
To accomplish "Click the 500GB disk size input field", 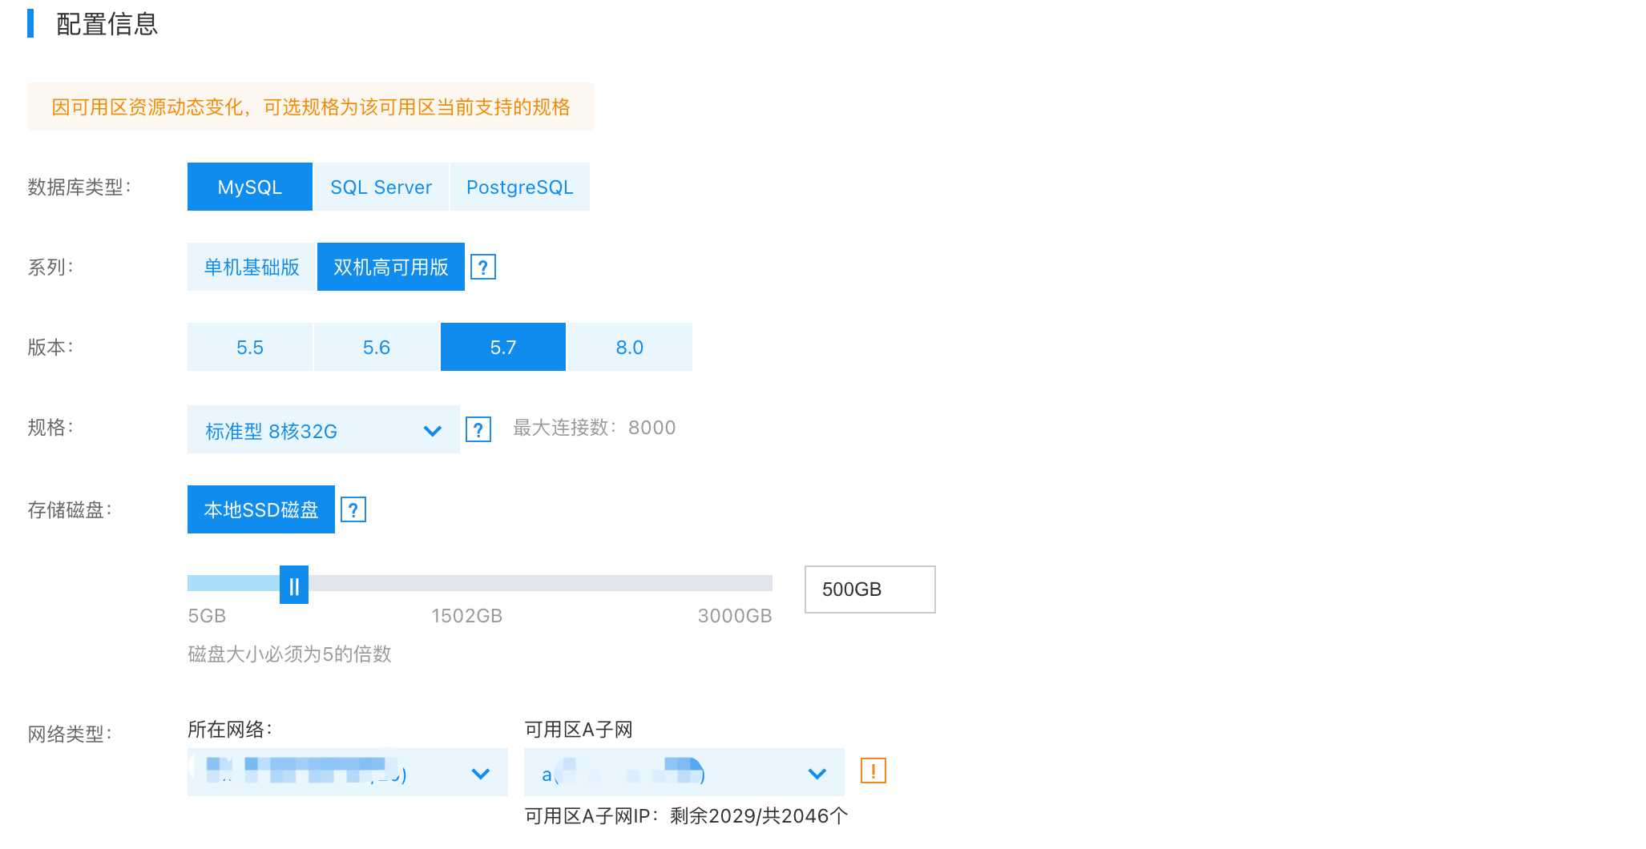I will click(870, 589).
